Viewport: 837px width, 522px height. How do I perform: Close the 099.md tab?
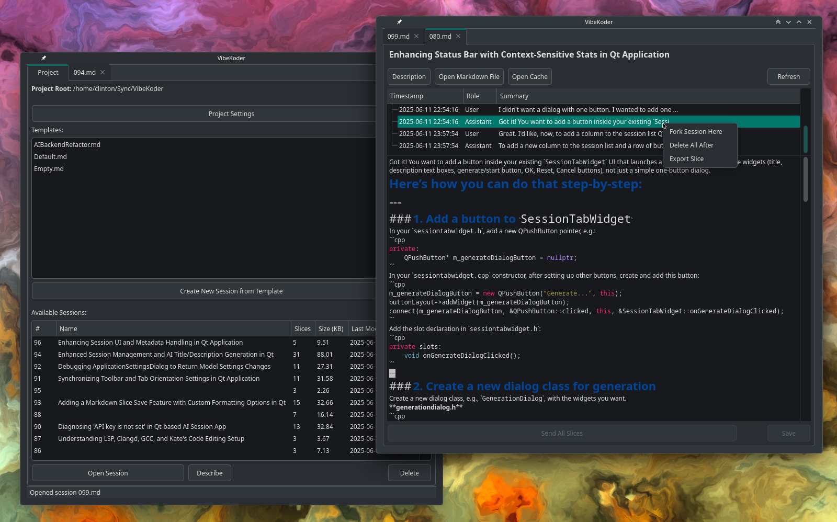(416, 36)
